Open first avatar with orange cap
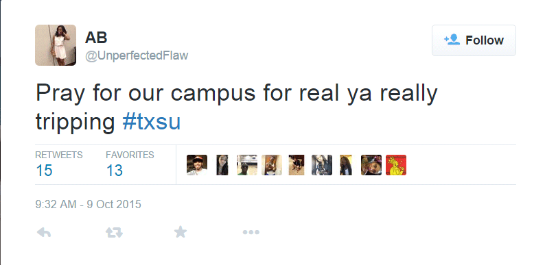The image size is (545, 265). (197, 165)
